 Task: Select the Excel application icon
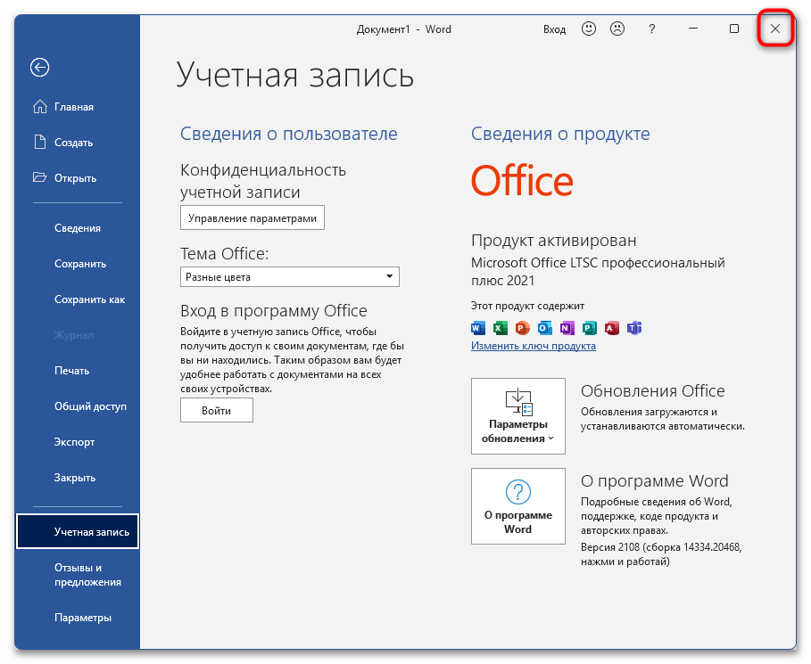(501, 328)
